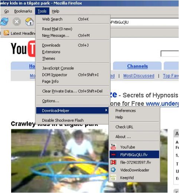This screenshot has height=193, width=179.
Task: Open Themes from Tools menu
Action: coord(73,58)
